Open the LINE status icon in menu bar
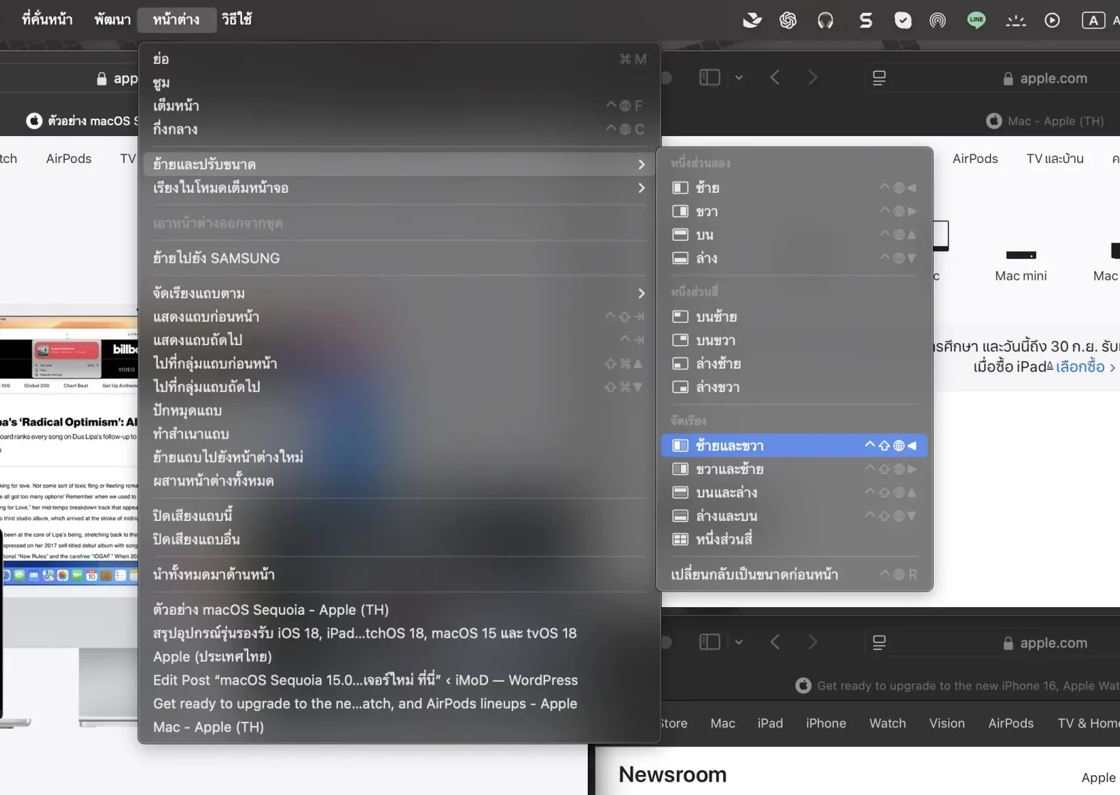 (x=976, y=20)
